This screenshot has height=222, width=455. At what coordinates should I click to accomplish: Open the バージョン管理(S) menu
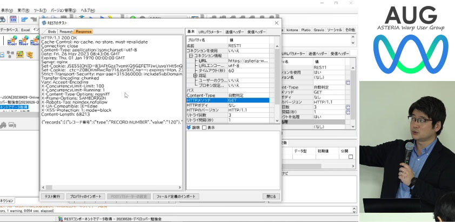pos(63,10)
